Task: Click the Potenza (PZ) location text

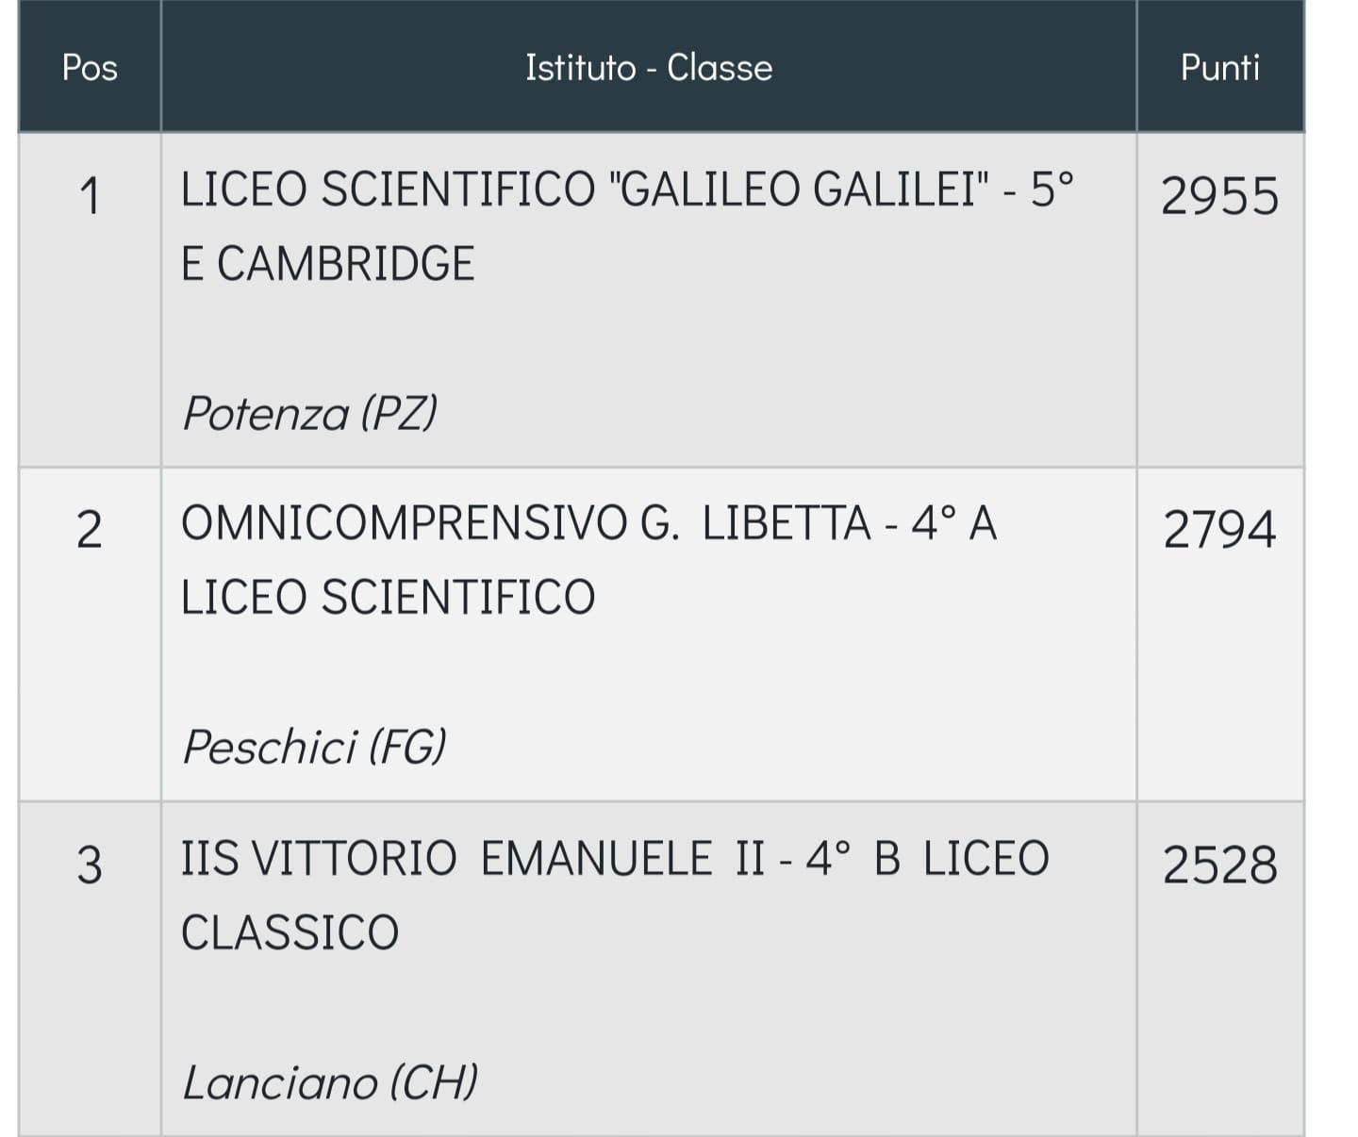Action: point(309,413)
